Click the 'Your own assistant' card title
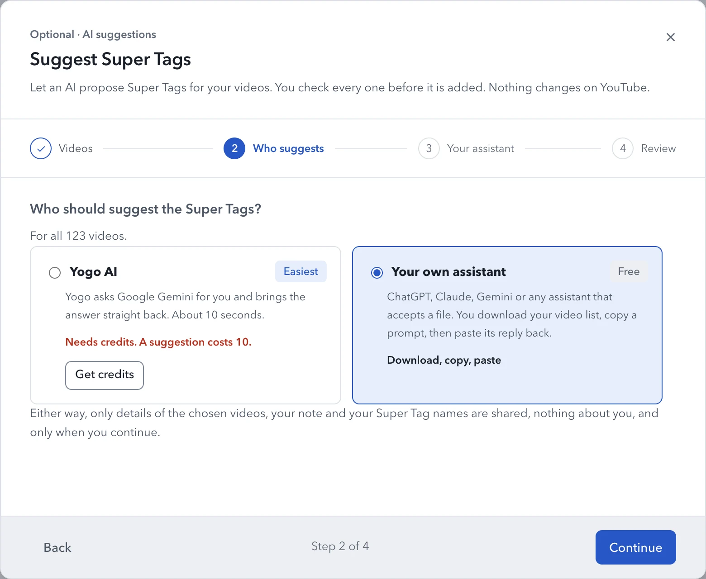Viewport: 706px width, 579px height. tap(448, 271)
